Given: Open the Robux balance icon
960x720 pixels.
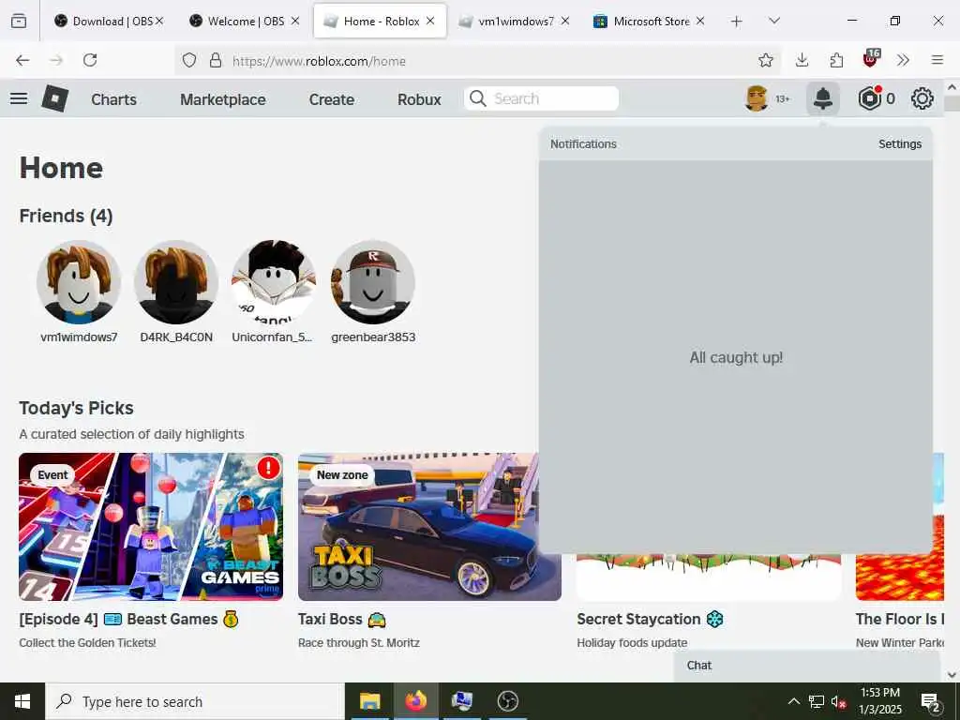Looking at the screenshot, I should (x=869, y=98).
